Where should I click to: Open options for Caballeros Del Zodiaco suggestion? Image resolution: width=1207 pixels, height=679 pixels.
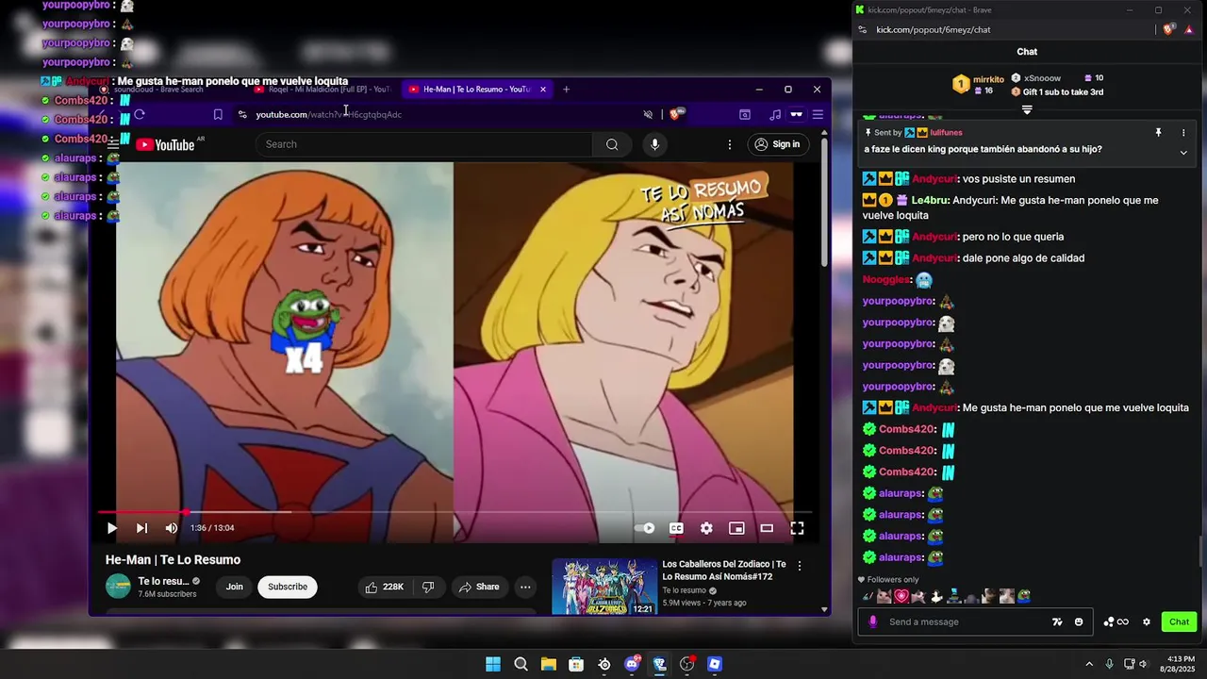click(x=800, y=566)
